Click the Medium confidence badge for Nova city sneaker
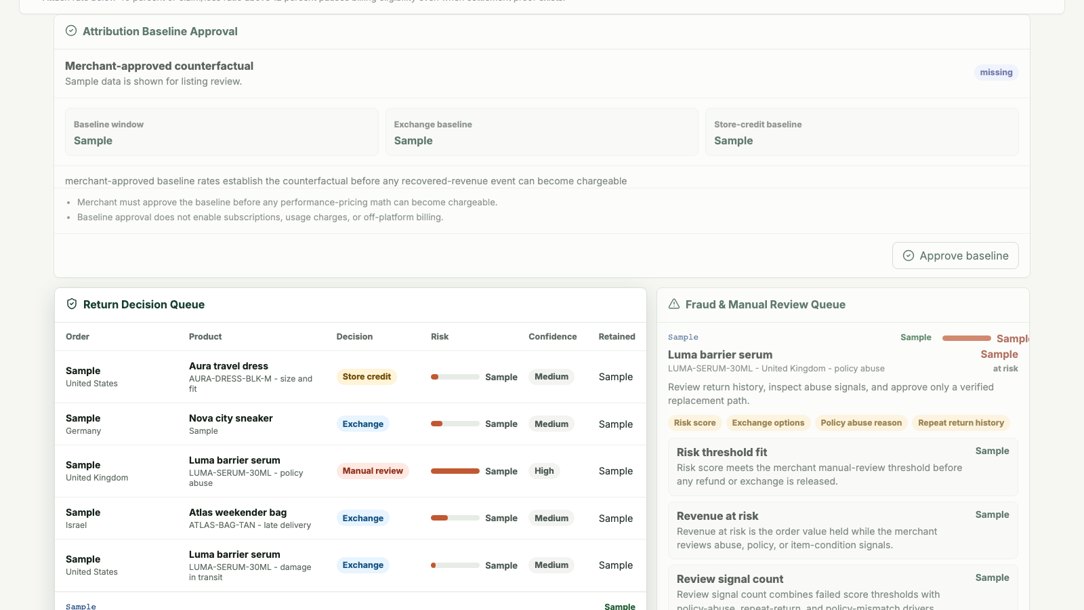 [x=551, y=424]
